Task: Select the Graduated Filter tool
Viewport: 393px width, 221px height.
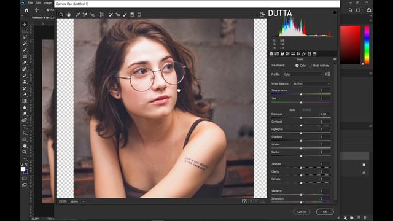Action: point(132,15)
